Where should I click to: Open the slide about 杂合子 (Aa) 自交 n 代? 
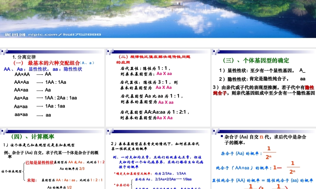(264, 159)
